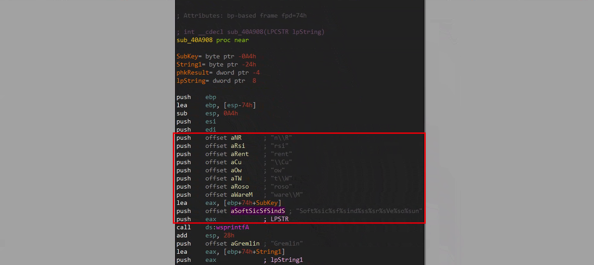Click the function prototype comment line
The height and width of the screenshot is (265, 594).
tap(251, 32)
